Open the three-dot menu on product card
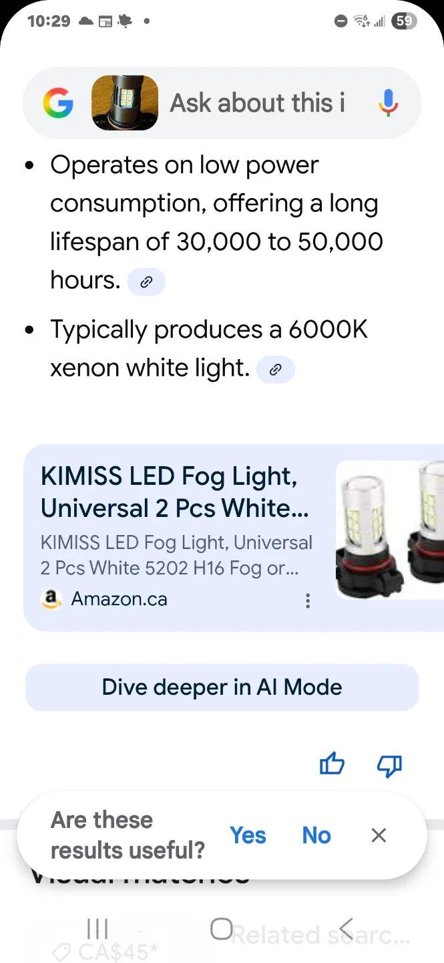Image resolution: width=444 pixels, height=963 pixels. 308,601
